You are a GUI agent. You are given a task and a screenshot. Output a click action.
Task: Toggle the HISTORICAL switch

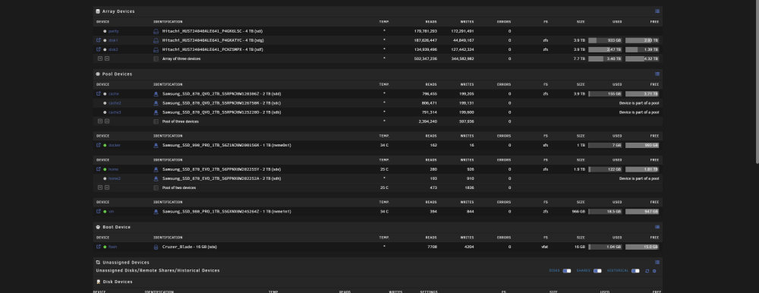(635, 271)
